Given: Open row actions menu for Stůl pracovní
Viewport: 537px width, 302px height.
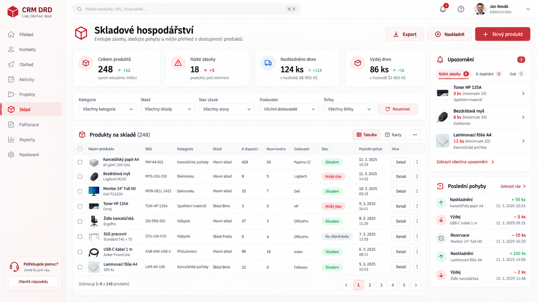Looking at the screenshot, I should click(x=417, y=237).
